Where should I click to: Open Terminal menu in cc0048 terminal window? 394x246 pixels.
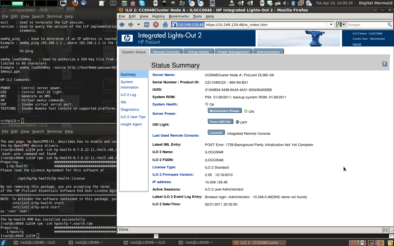coord(54,16)
